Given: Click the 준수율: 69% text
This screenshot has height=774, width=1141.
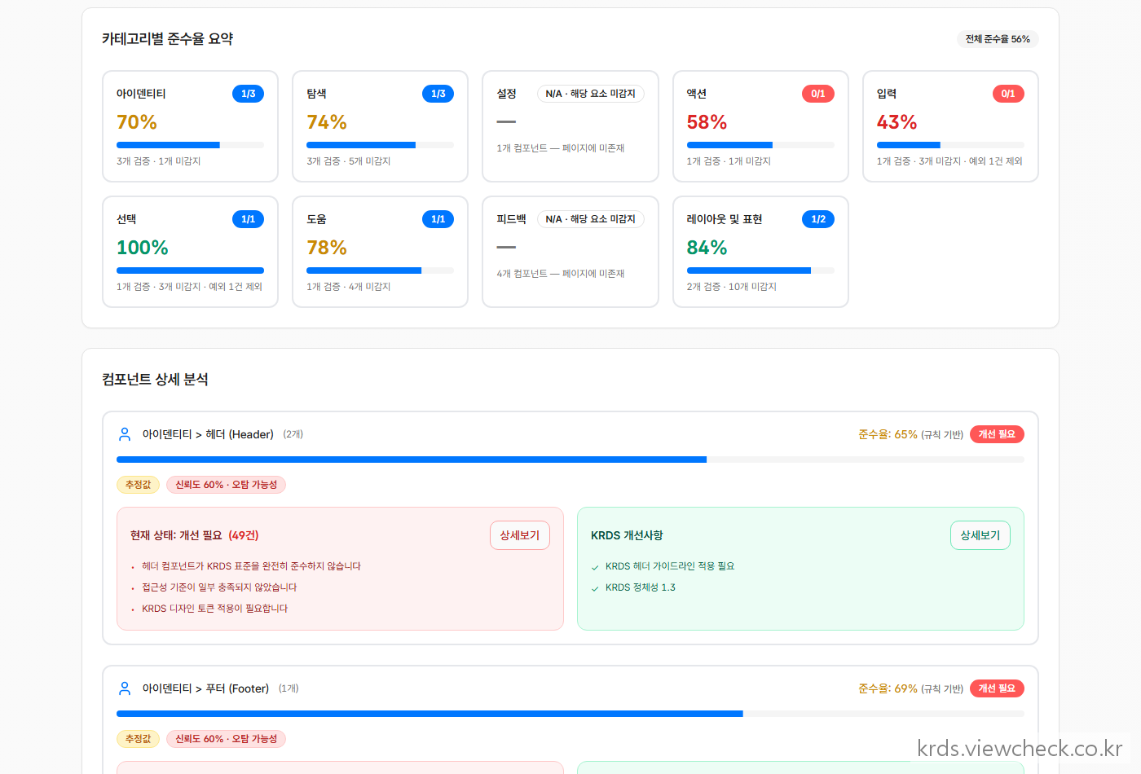Looking at the screenshot, I should [888, 688].
